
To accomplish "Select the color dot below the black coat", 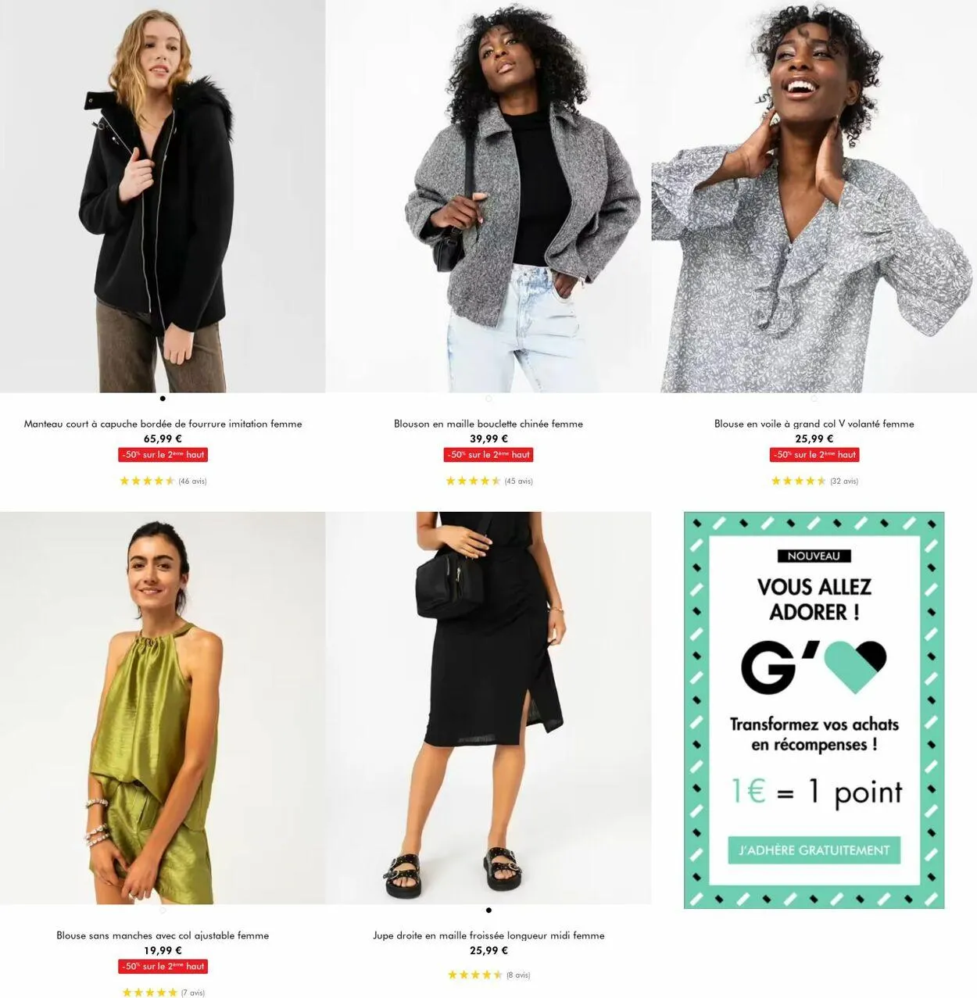I will 163,399.
